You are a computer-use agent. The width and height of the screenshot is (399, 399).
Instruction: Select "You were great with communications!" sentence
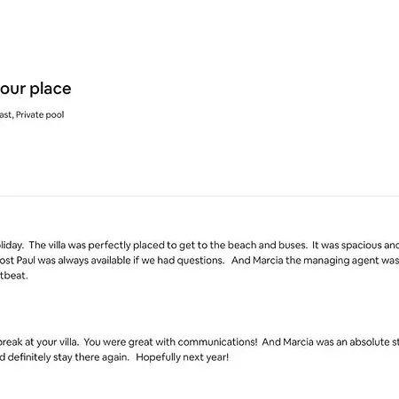[170, 342]
